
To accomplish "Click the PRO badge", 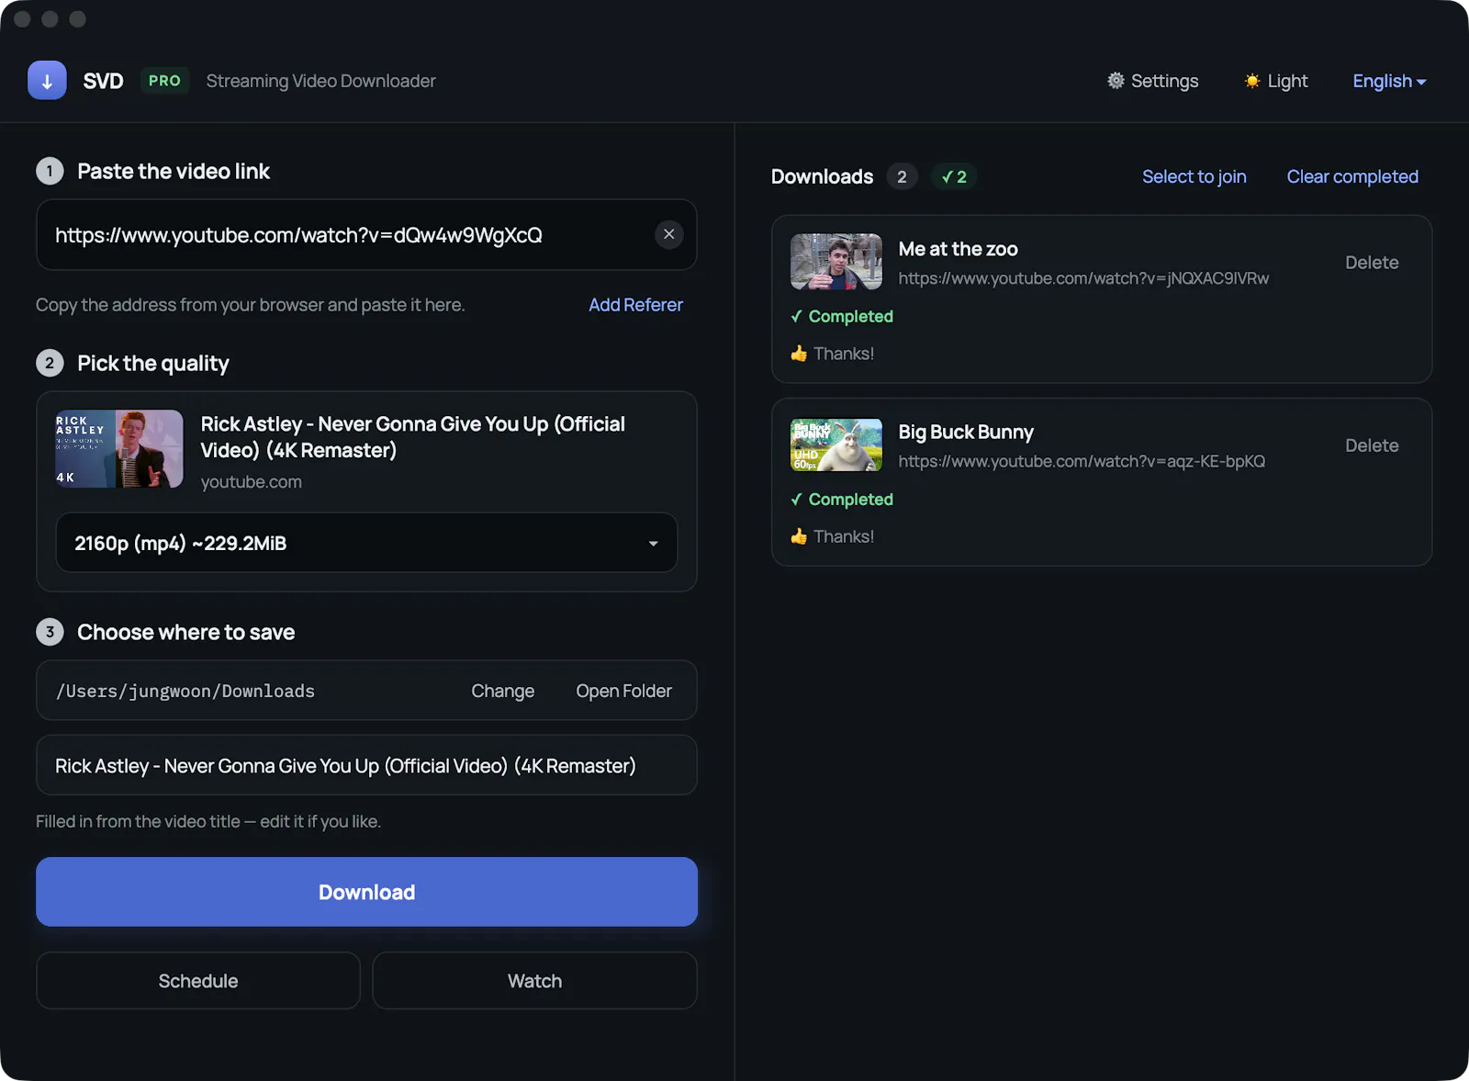I will pos(164,81).
